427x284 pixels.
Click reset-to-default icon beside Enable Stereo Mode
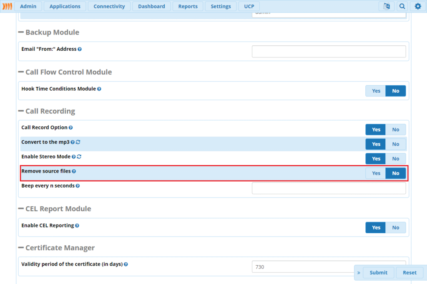79,157
